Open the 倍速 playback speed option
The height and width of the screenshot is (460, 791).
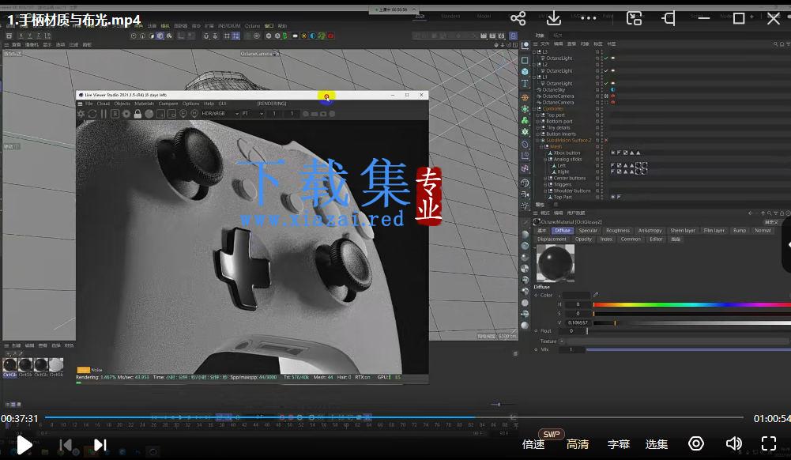[533, 444]
